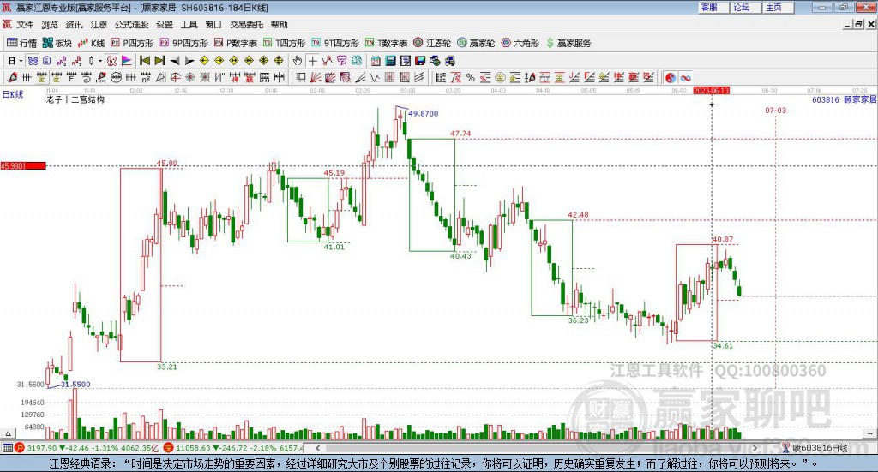Switch to the K线 chart view

point(91,43)
